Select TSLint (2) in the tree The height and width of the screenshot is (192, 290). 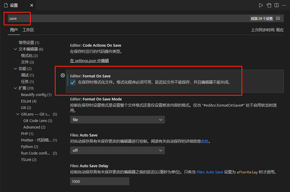tap(29, 160)
